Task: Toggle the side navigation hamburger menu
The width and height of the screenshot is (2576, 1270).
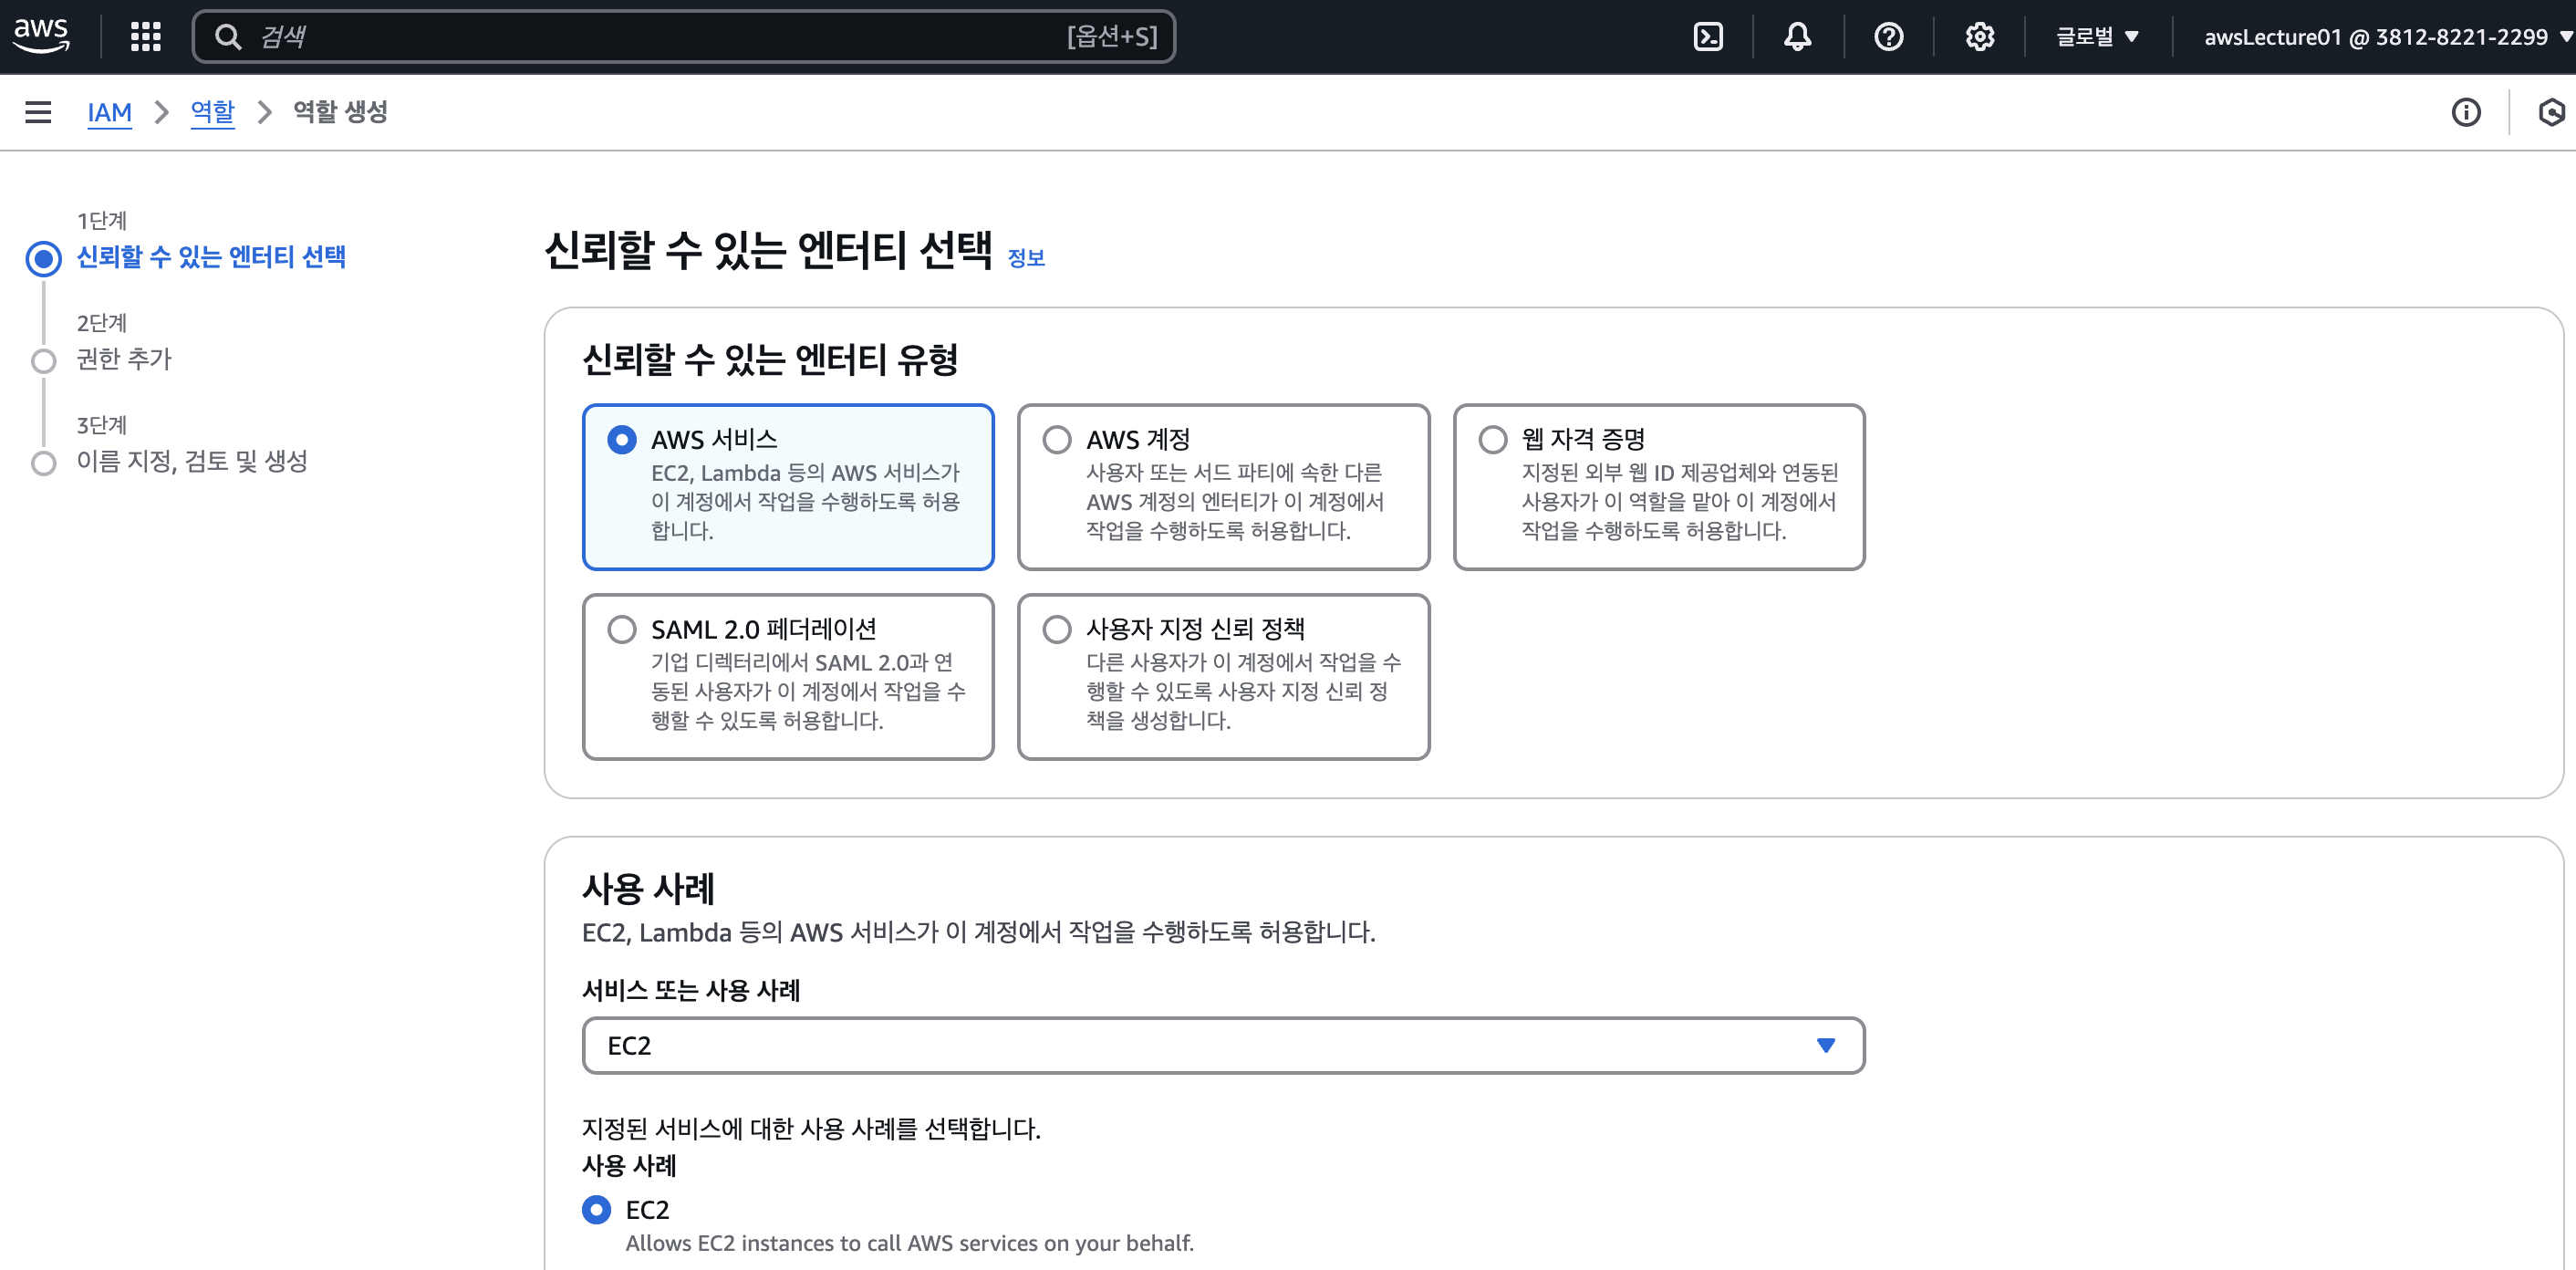Action: tap(38, 112)
